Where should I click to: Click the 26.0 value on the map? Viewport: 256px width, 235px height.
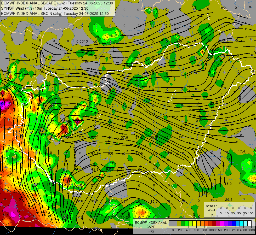click(183, 137)
